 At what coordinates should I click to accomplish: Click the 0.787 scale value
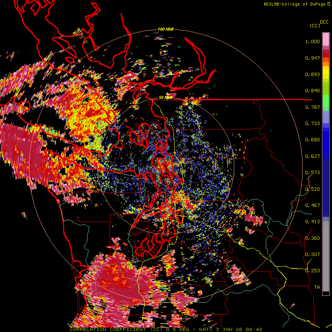(x=312, y=107)
